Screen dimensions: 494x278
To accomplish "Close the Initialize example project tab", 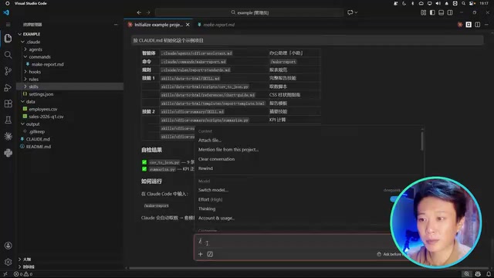I will pos(188,25).
